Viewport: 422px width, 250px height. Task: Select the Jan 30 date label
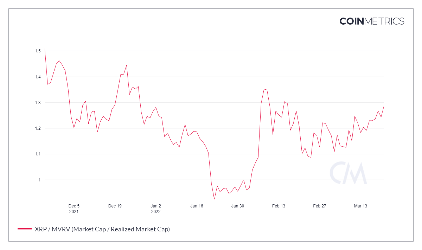[x=238, y=206]
